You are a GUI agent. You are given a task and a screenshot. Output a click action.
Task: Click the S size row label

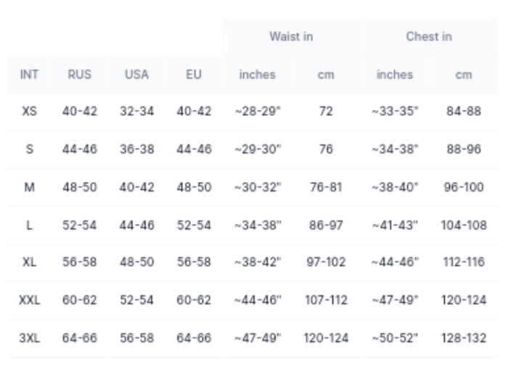point(29,149)
